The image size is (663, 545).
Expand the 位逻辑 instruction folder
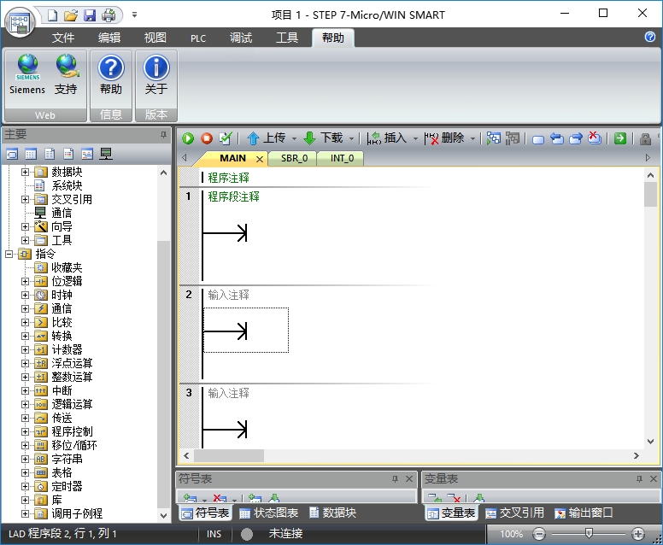coord(26,281)
